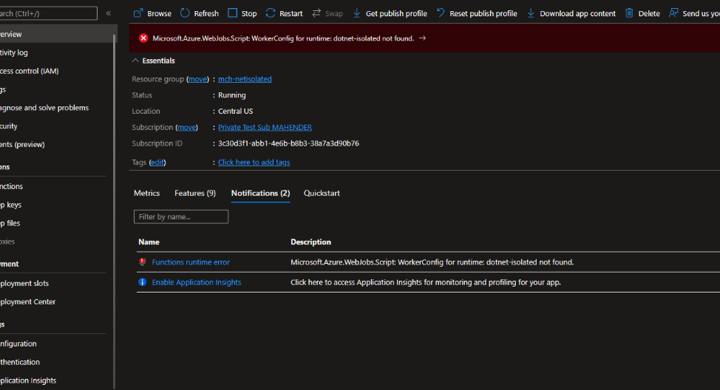This screenshot has width=720, height=390.
Task: Open Enable Application Insights notification link
Action: pos(197,282)
